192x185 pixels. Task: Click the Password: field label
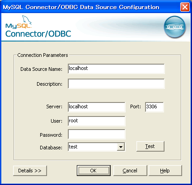(x=51, y=135)
